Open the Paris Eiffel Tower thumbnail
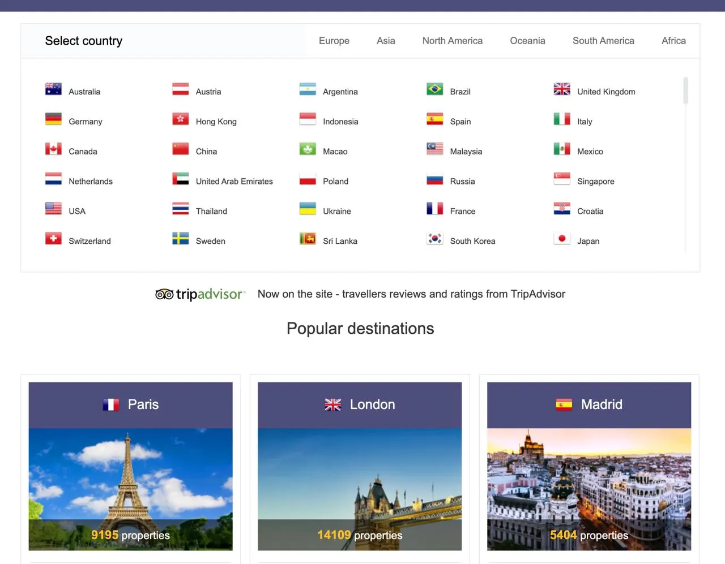The width and height of the screenshot is (725, 564). coord(130,475)
